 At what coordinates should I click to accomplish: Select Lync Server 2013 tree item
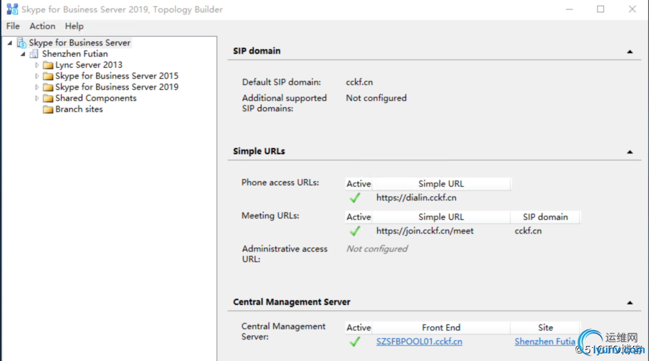(x=89, y=65)
